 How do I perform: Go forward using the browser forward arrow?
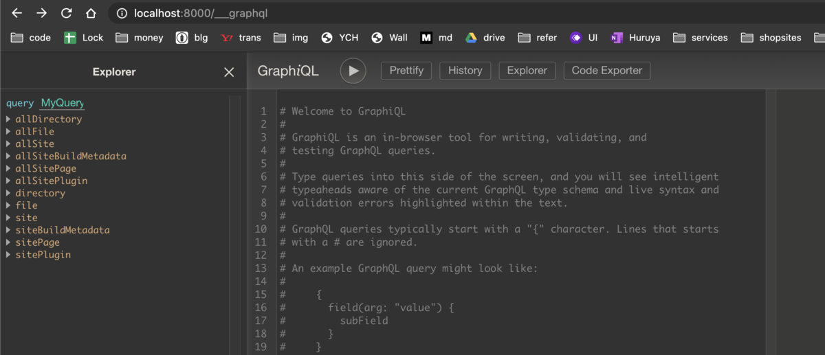(41, 13)
